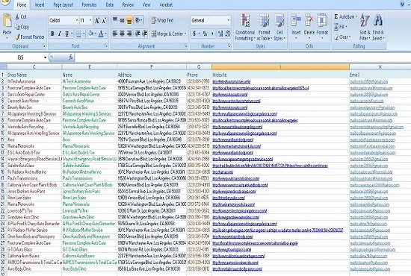This screenshot has height=276, width=411.
Task: Decrease decimal places
Action: 228,34
